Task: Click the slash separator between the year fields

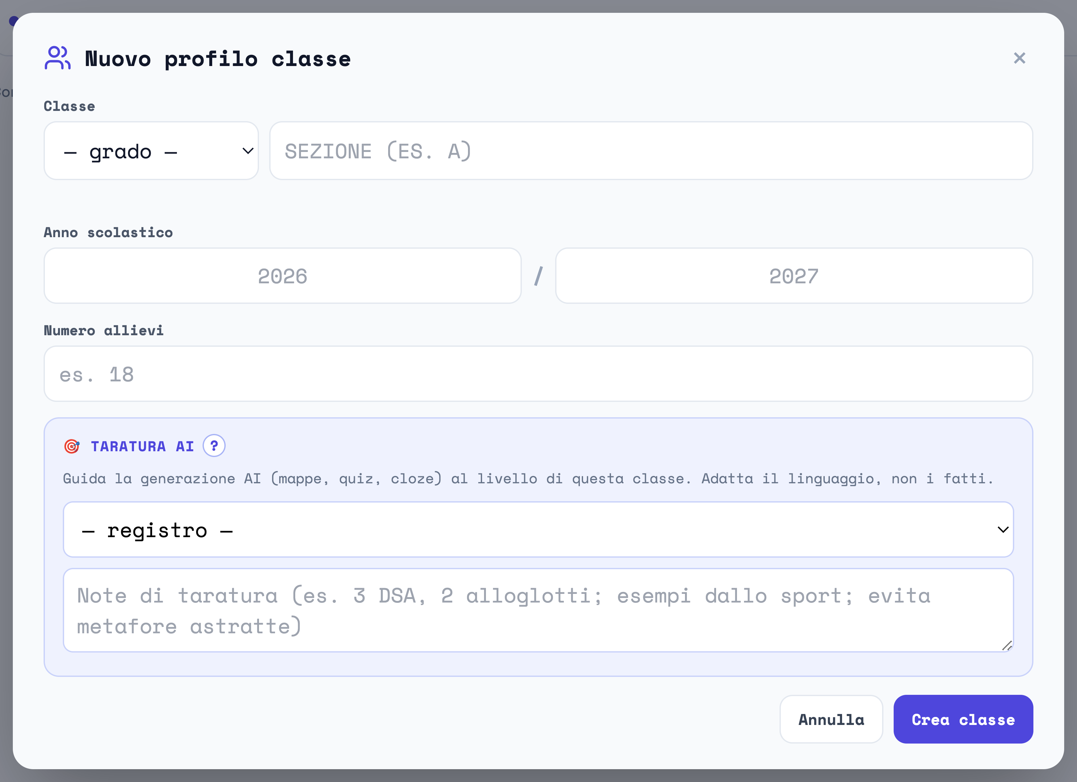Action: pyautogui.click(x=538, y=276)
